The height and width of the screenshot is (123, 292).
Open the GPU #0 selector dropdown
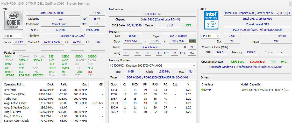tap(210, 36)
